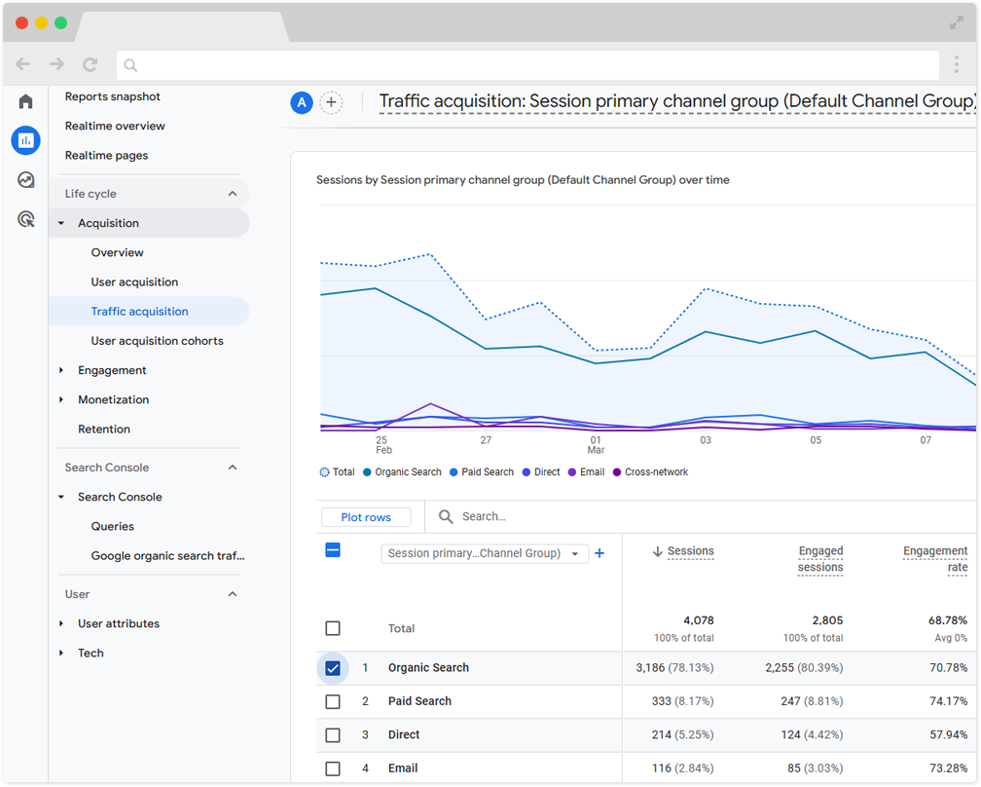Expand the Engagement tree arrow
The width and height of the screenshot is (981, 787).
click(x=61, y=370)
